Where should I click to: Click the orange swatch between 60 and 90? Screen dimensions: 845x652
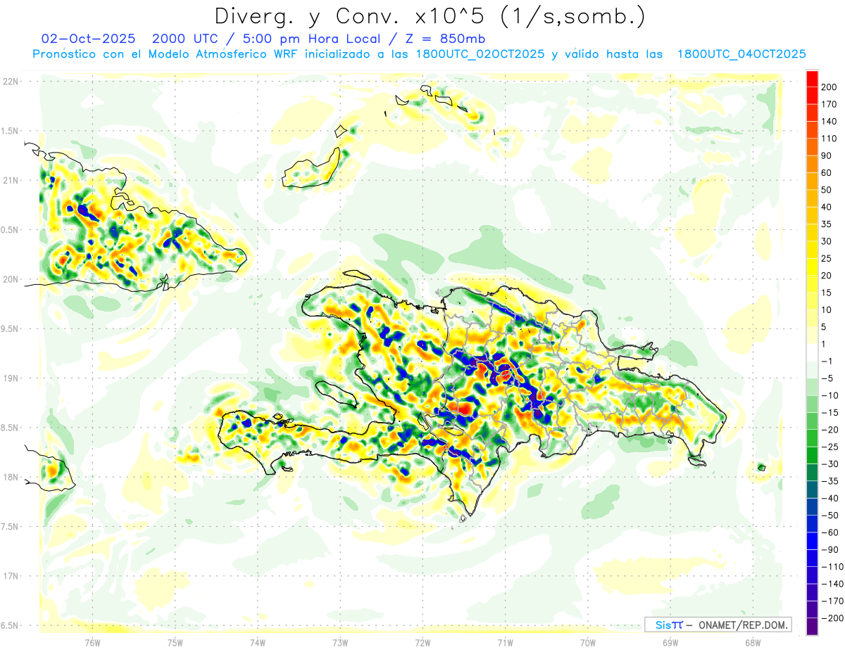(812, 164)
